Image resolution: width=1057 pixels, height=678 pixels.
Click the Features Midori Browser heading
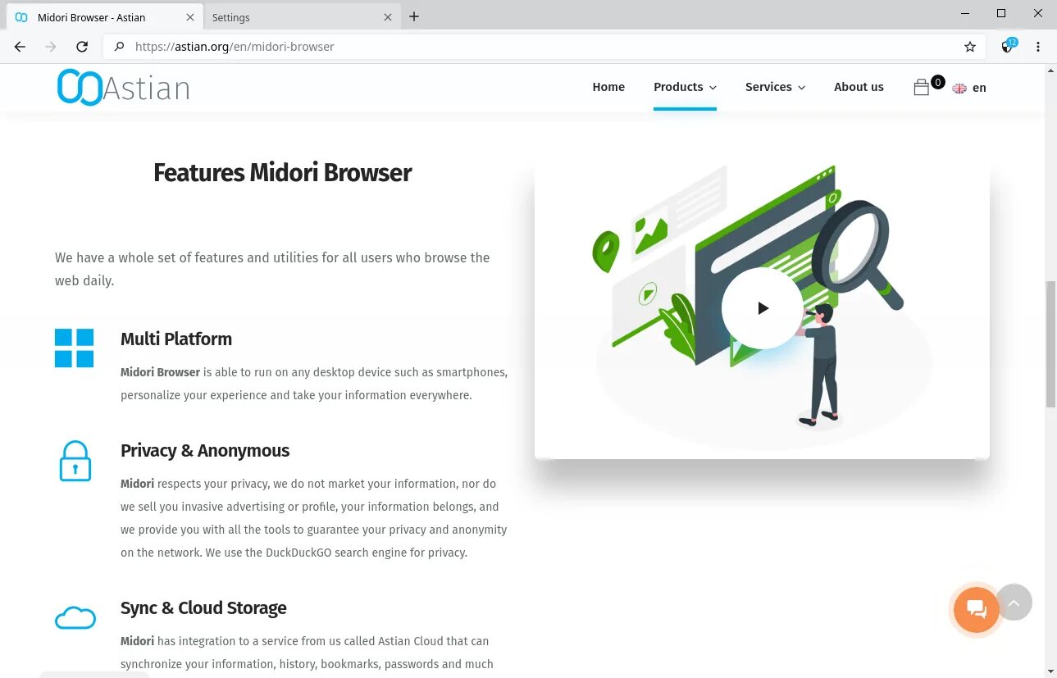point(282,173)
